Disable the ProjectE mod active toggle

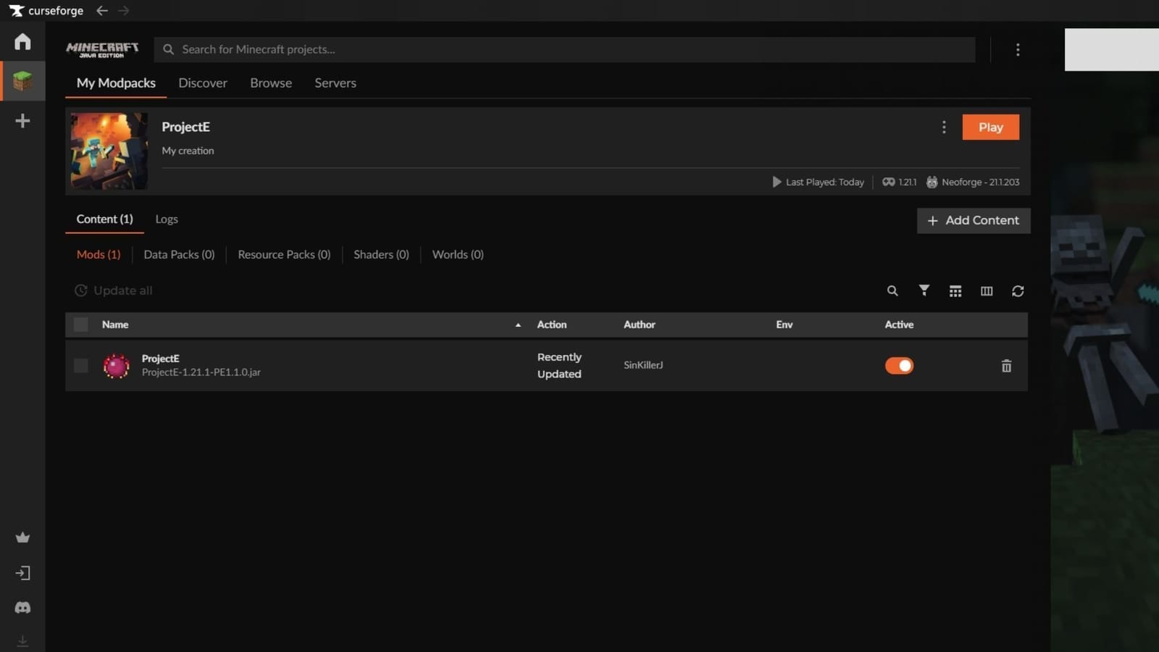click(899, 366)
